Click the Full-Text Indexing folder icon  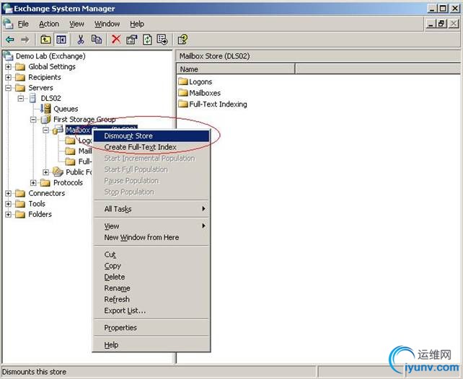click(183, 104)
